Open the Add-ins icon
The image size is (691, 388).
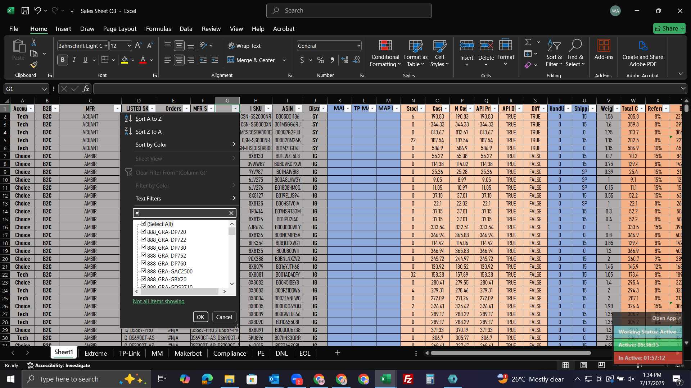pyautogui.click(x=604, y=49)
